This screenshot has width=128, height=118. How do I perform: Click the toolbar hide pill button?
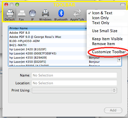pos(123,5)
